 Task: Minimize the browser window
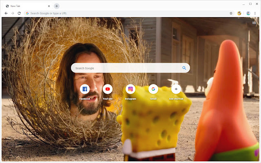[244, 4]
